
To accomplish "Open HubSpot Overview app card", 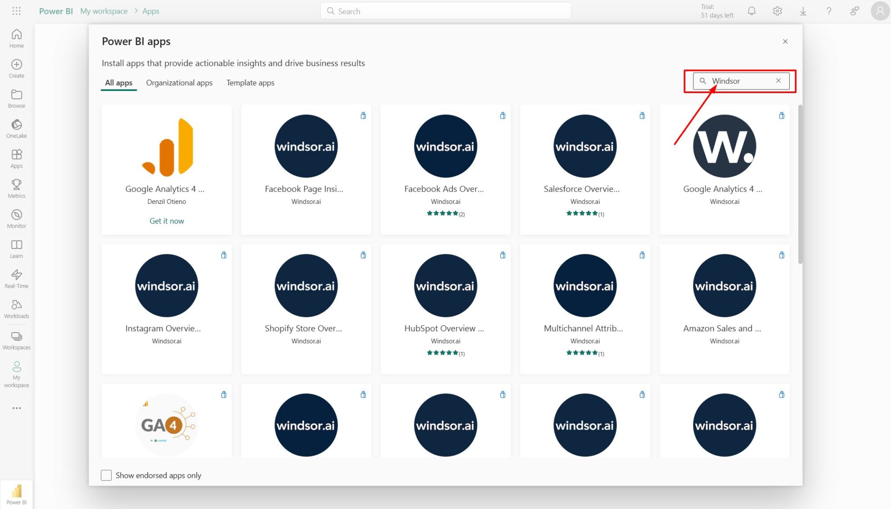I will pyautogui.click(x=445, y=309).
